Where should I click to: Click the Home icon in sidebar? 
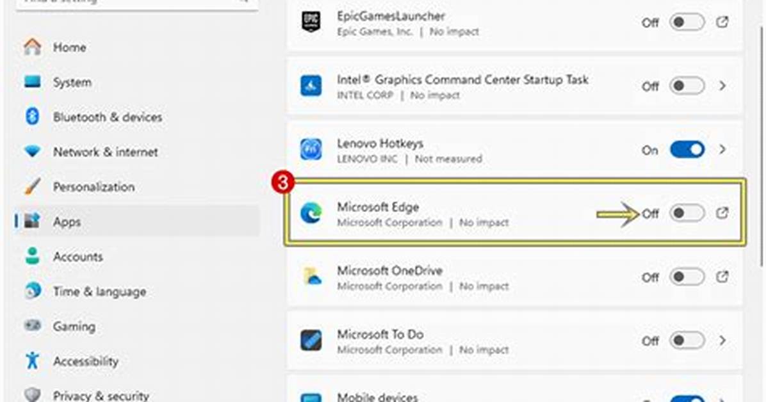click(x=32, y=47)
